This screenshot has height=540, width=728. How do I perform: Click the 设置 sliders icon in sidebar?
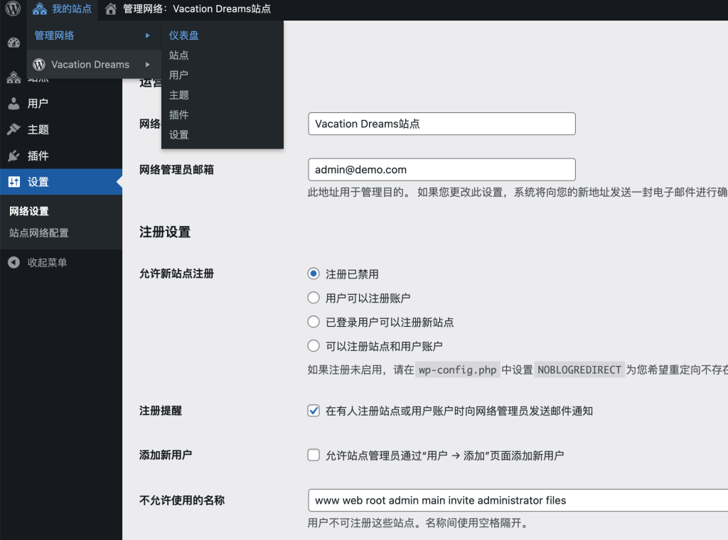[14, 183]
